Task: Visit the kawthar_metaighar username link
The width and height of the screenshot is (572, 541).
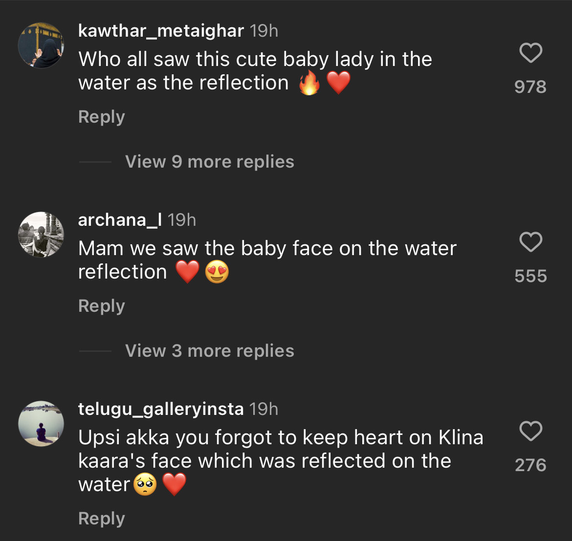Action: [x=161, y=31]
